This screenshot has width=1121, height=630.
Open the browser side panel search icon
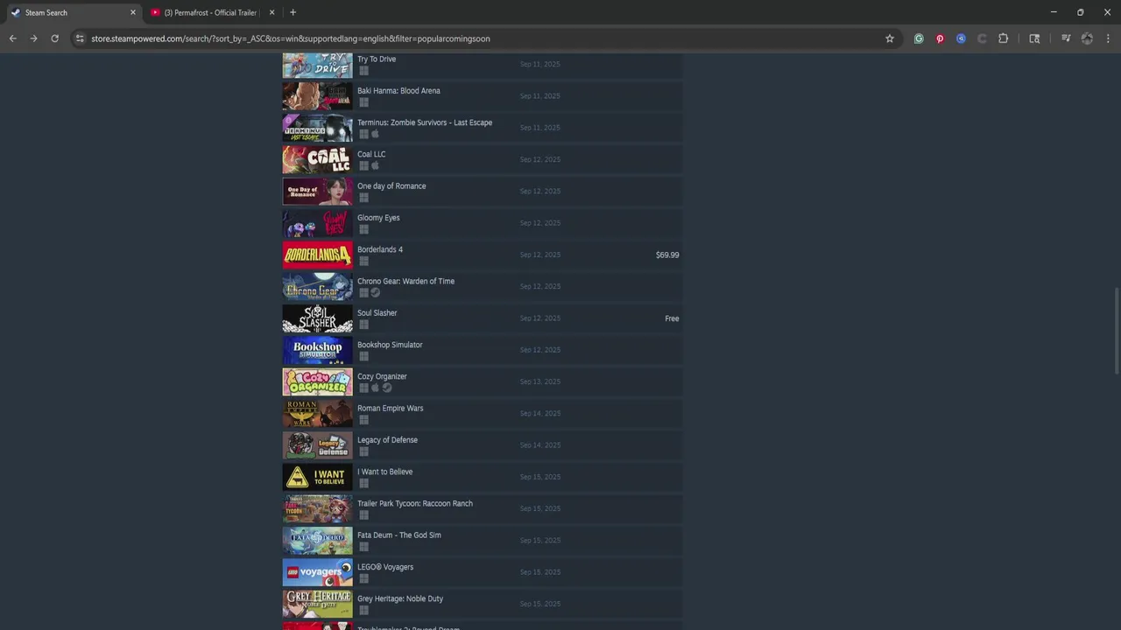coord(1034,38)
